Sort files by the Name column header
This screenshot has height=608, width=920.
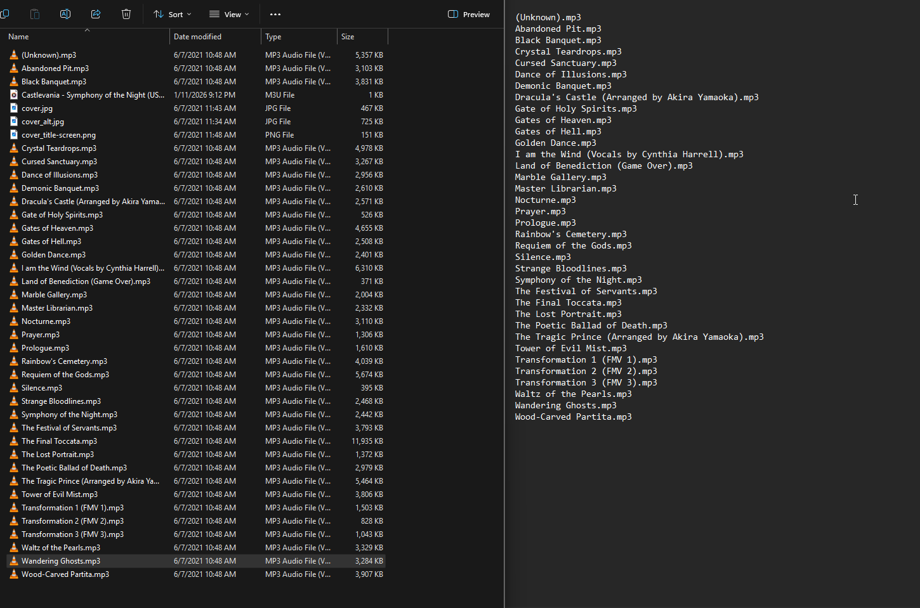[x=19, y=37]
